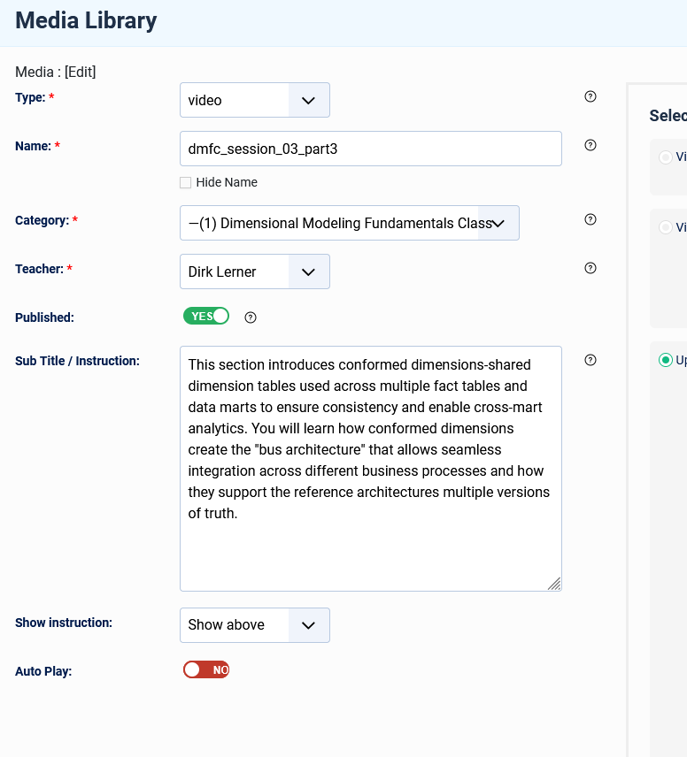
Task: Click the help icon next to Type
Action: click(x=591, y=96)
